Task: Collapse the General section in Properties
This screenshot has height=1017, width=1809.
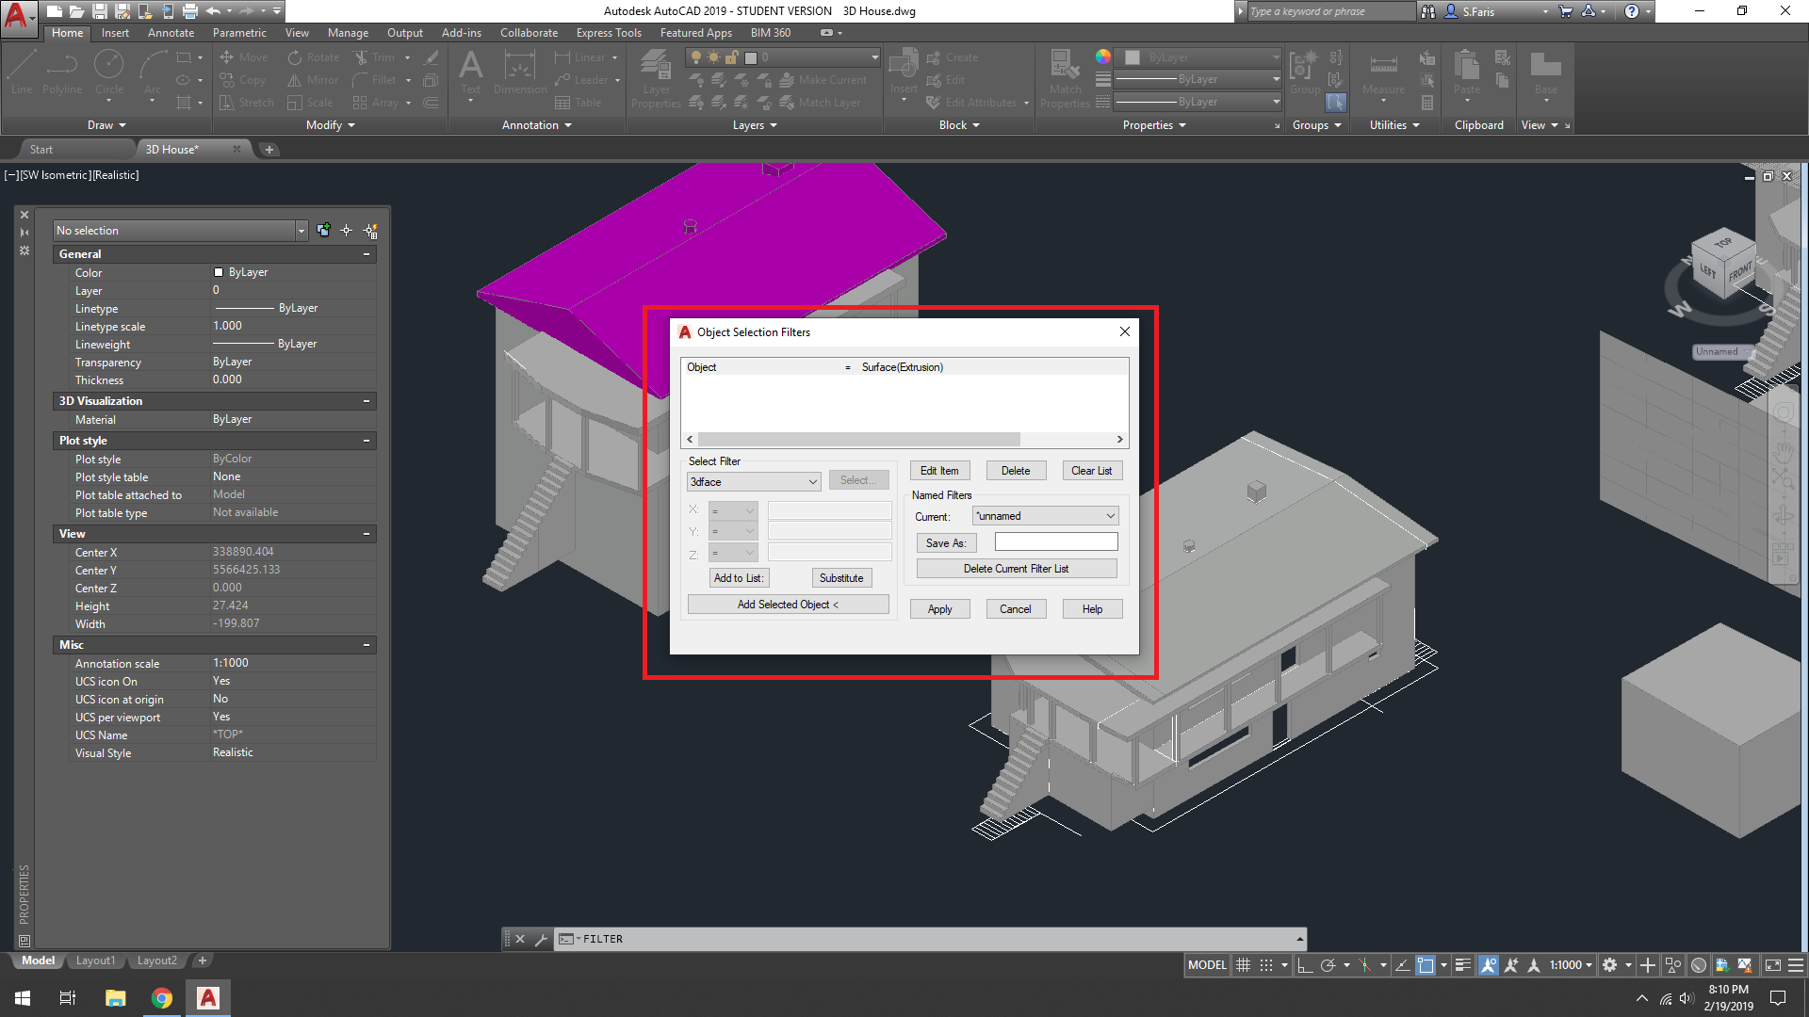Action: pos(367,254)
